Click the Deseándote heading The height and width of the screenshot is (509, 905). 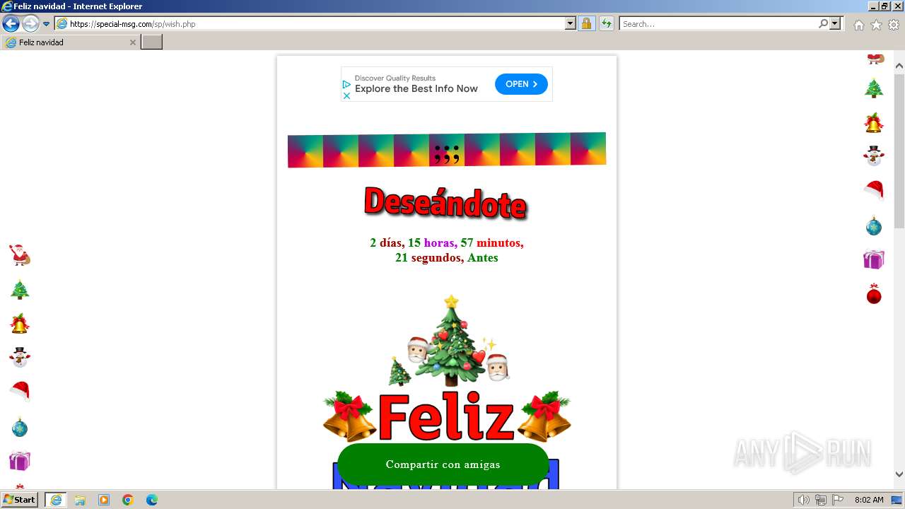click(x=445, y=203)
